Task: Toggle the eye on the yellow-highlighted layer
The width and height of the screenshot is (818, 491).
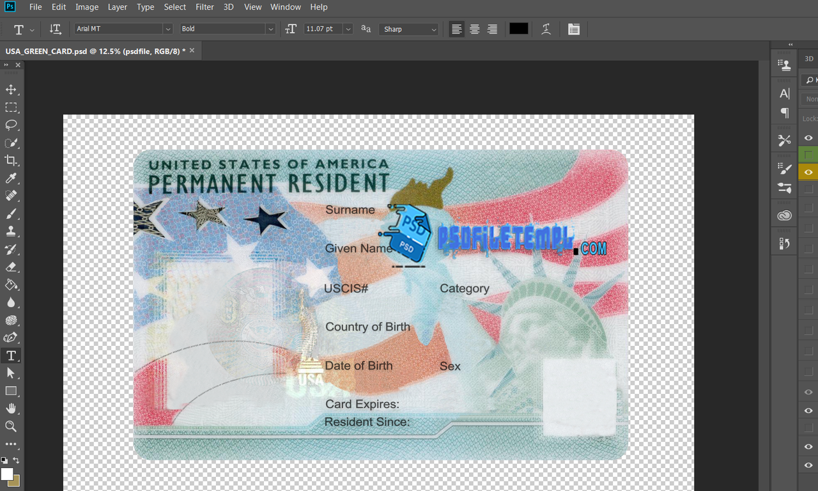Action: tap(808, 172)
